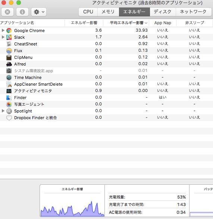The width and height of the screenshot is (213, 219).
Task: Select the Google Chrome row name
Action: pyautogui.click(x=29, y=31)
